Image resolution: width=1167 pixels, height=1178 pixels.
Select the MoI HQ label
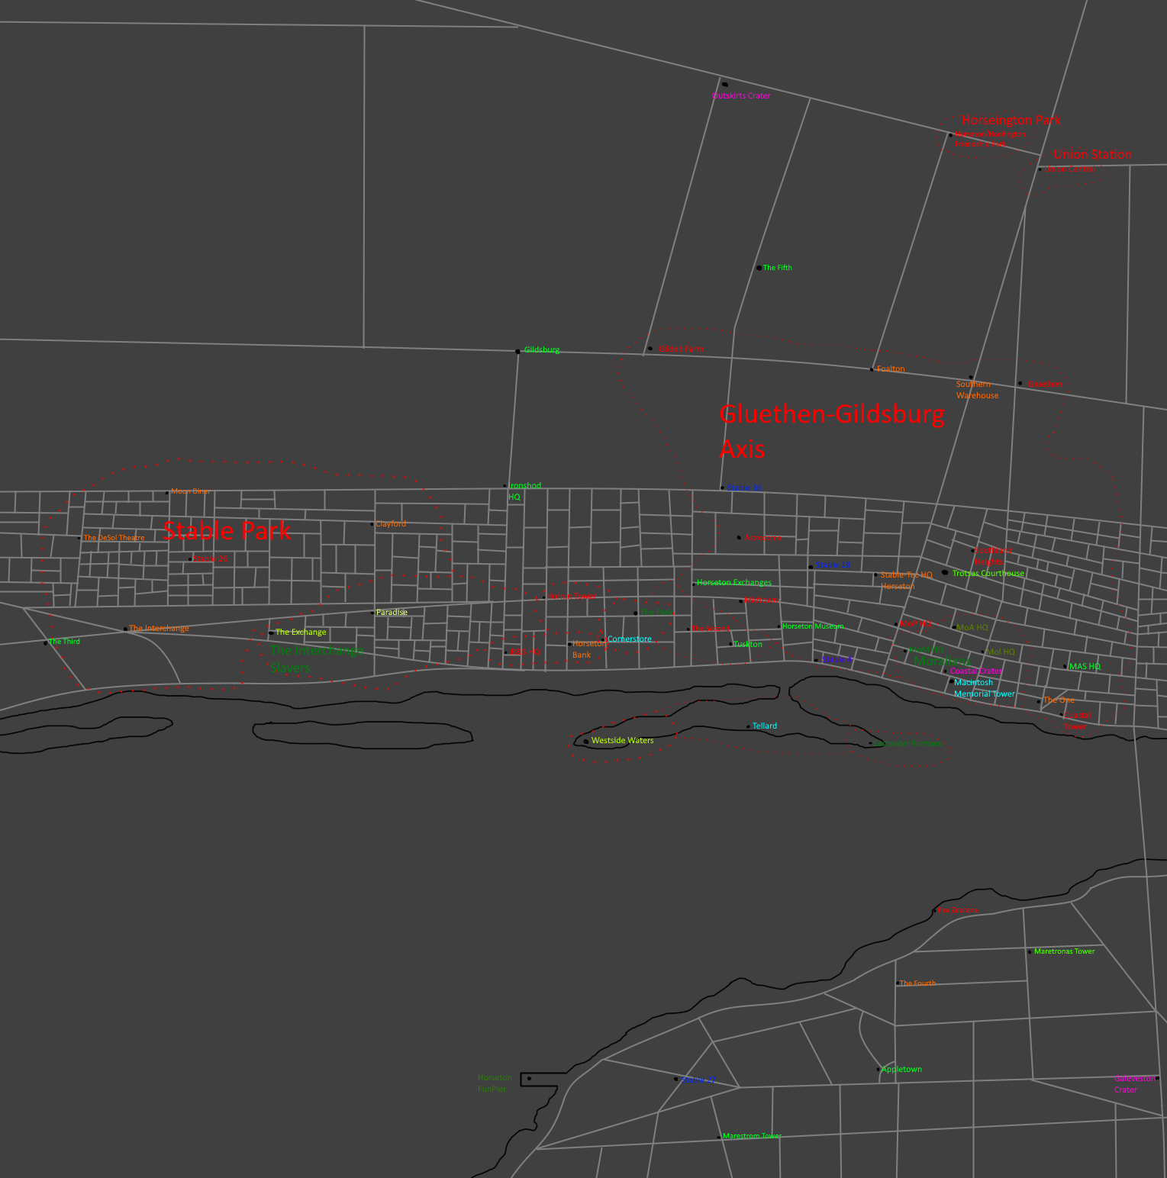pyautogui.click(x=1001, y=652)
